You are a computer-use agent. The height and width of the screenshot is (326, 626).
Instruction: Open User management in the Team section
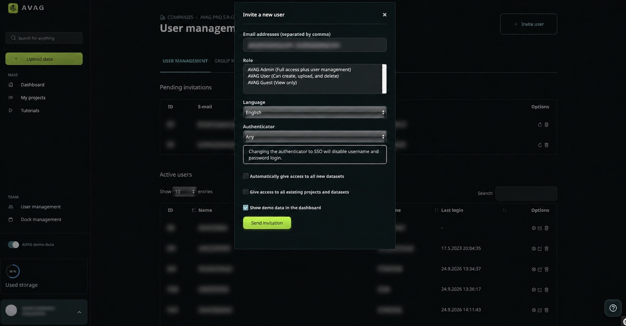tap(41, 207)
